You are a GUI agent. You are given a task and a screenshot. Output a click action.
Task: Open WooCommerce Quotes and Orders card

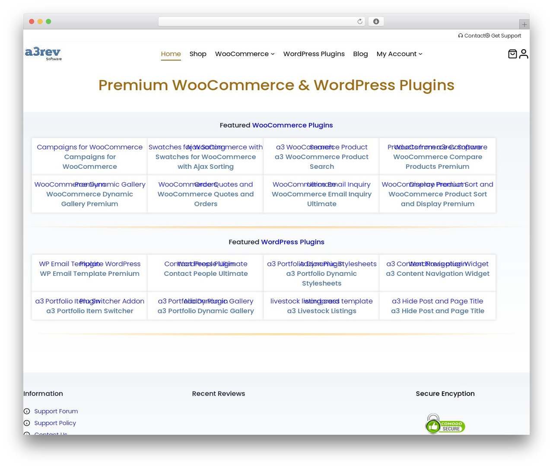pyautogui.click(x=206, y=194)
